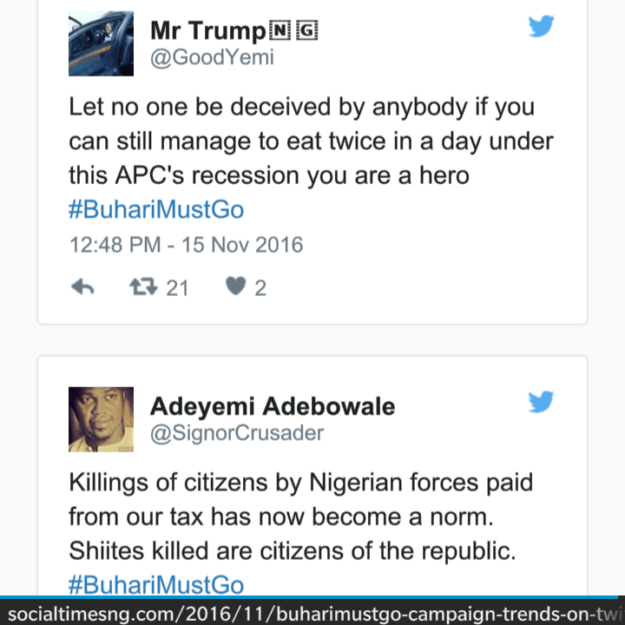The image size is (625, 625).
Task: Open the Adeyemi Adebowale display name
Action: click(273, 406)
